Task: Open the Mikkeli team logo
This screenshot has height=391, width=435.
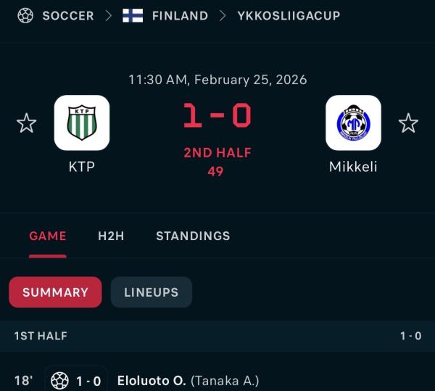Action: pyautogui.click(x=353, y=123)
